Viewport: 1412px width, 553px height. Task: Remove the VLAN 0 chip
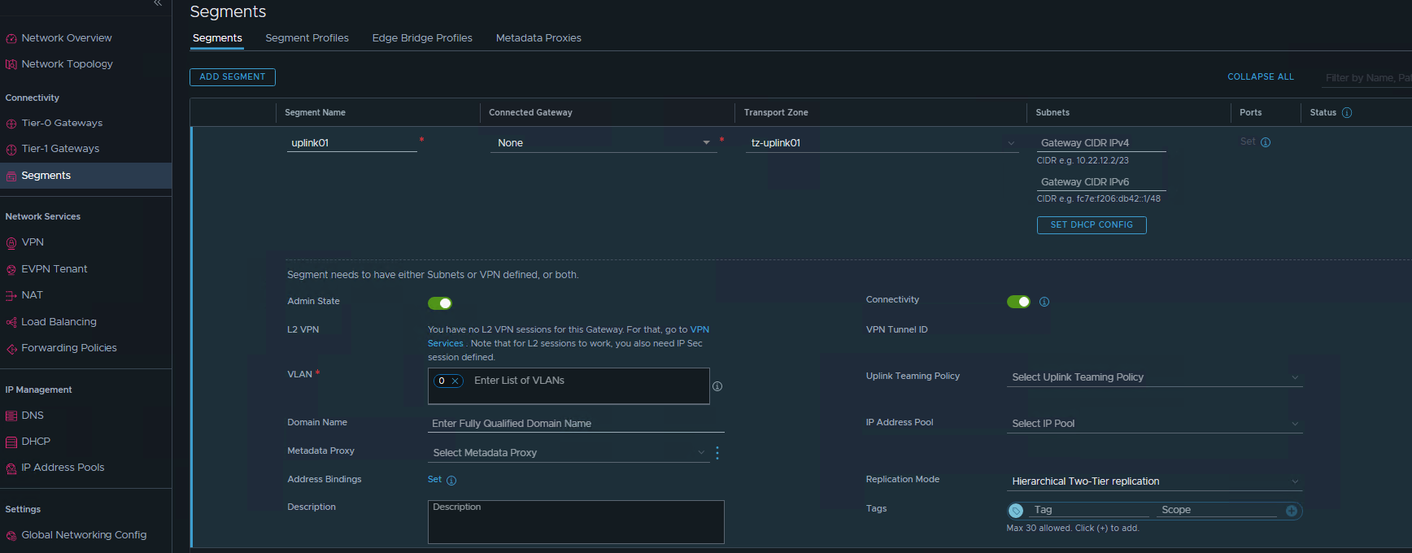(x=455, y=381)
